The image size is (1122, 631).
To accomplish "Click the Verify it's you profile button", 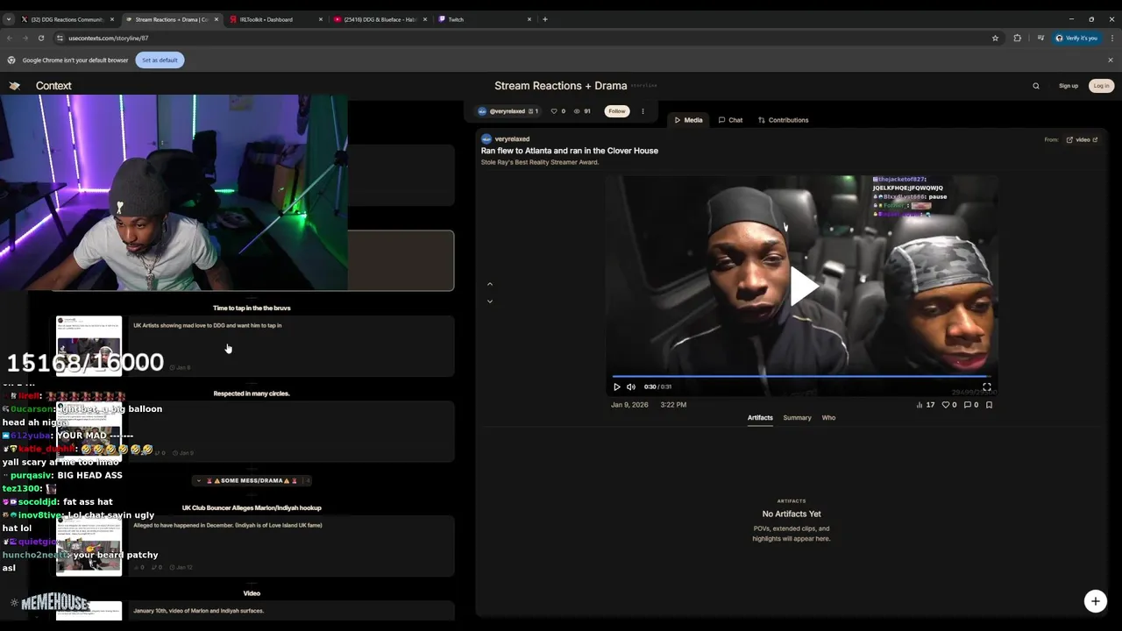I will (1076, 39).
